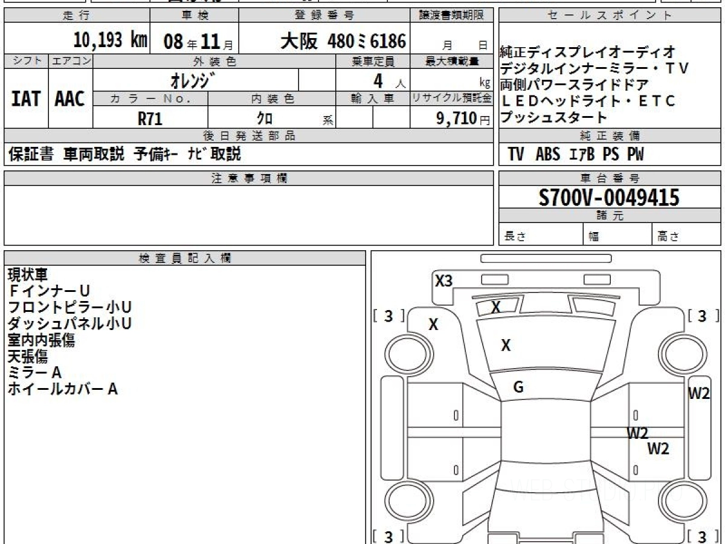Select the note ダッシュパネル小U
This screenshot has width=725, height=544.
69,323
